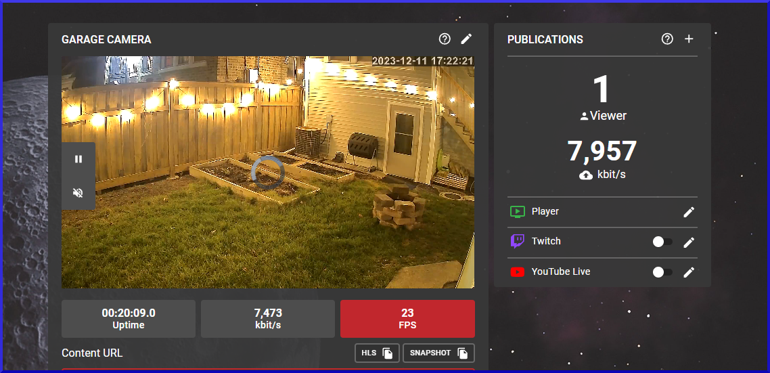
Task: Edit the YouTube Live publication settings
Action: pos(689,272)
